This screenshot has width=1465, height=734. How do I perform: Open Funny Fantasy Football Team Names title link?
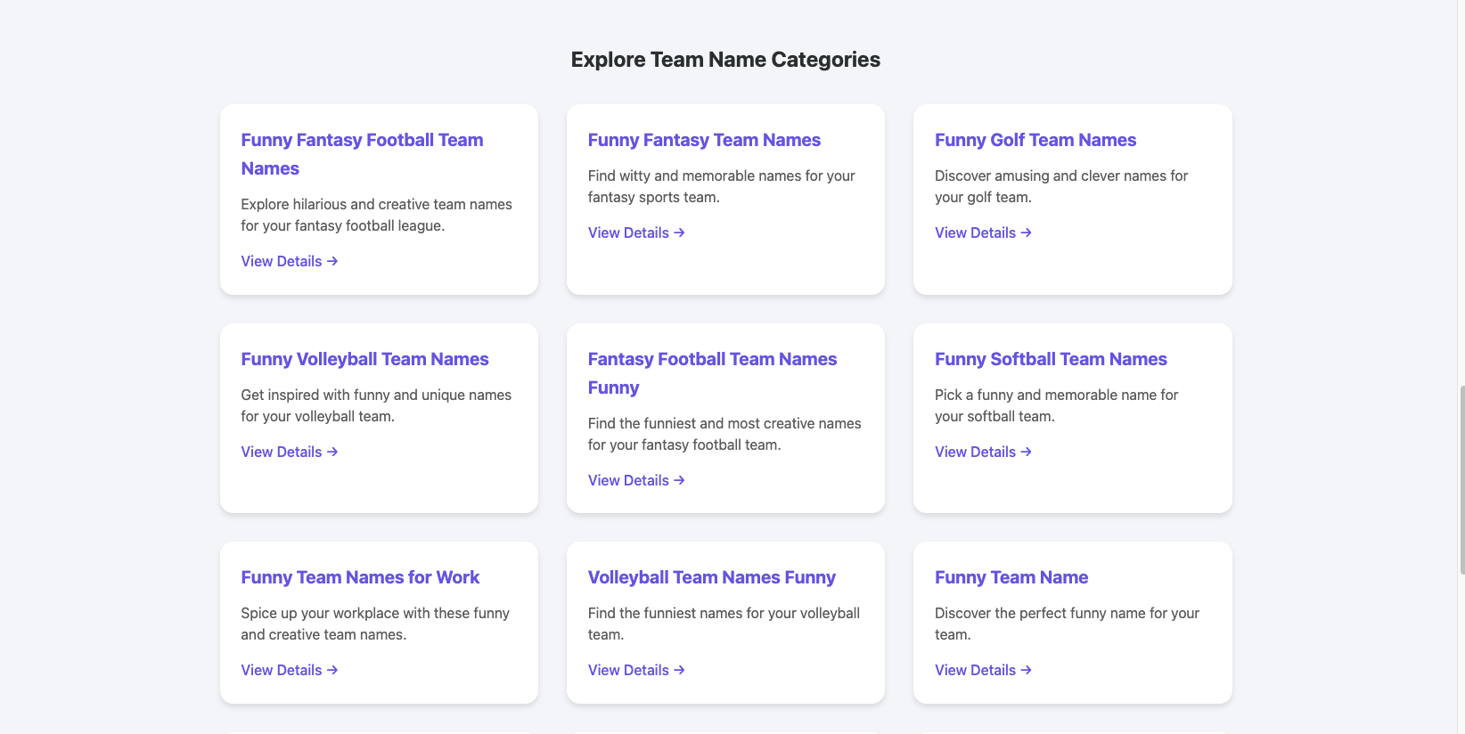[x=362, y=154]
